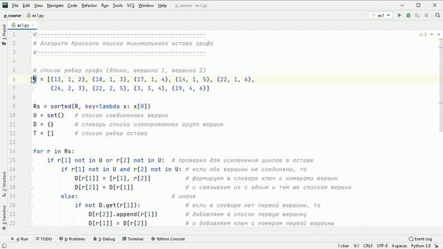Open run configuration ex1 dropdown
Viewport: 443px width, 249px height.
pyautogui.click(x=380, y=15)
